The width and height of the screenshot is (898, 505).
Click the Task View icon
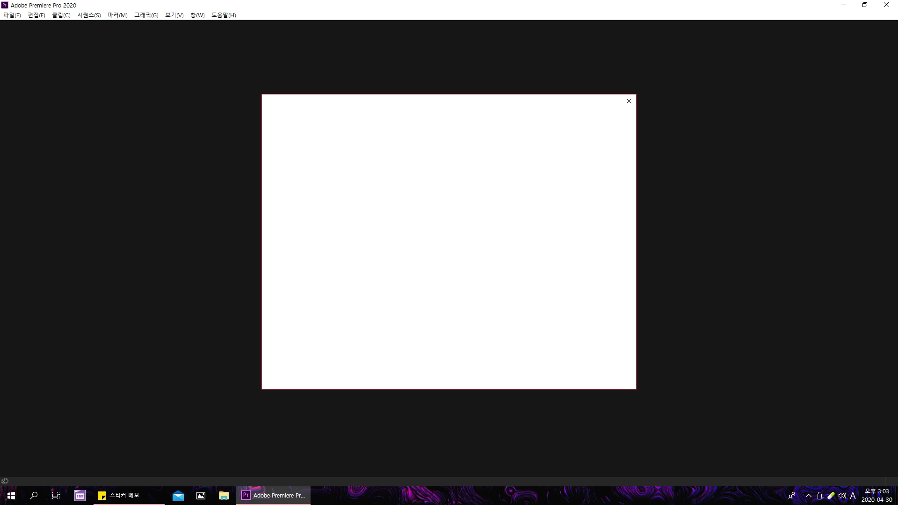56,496
